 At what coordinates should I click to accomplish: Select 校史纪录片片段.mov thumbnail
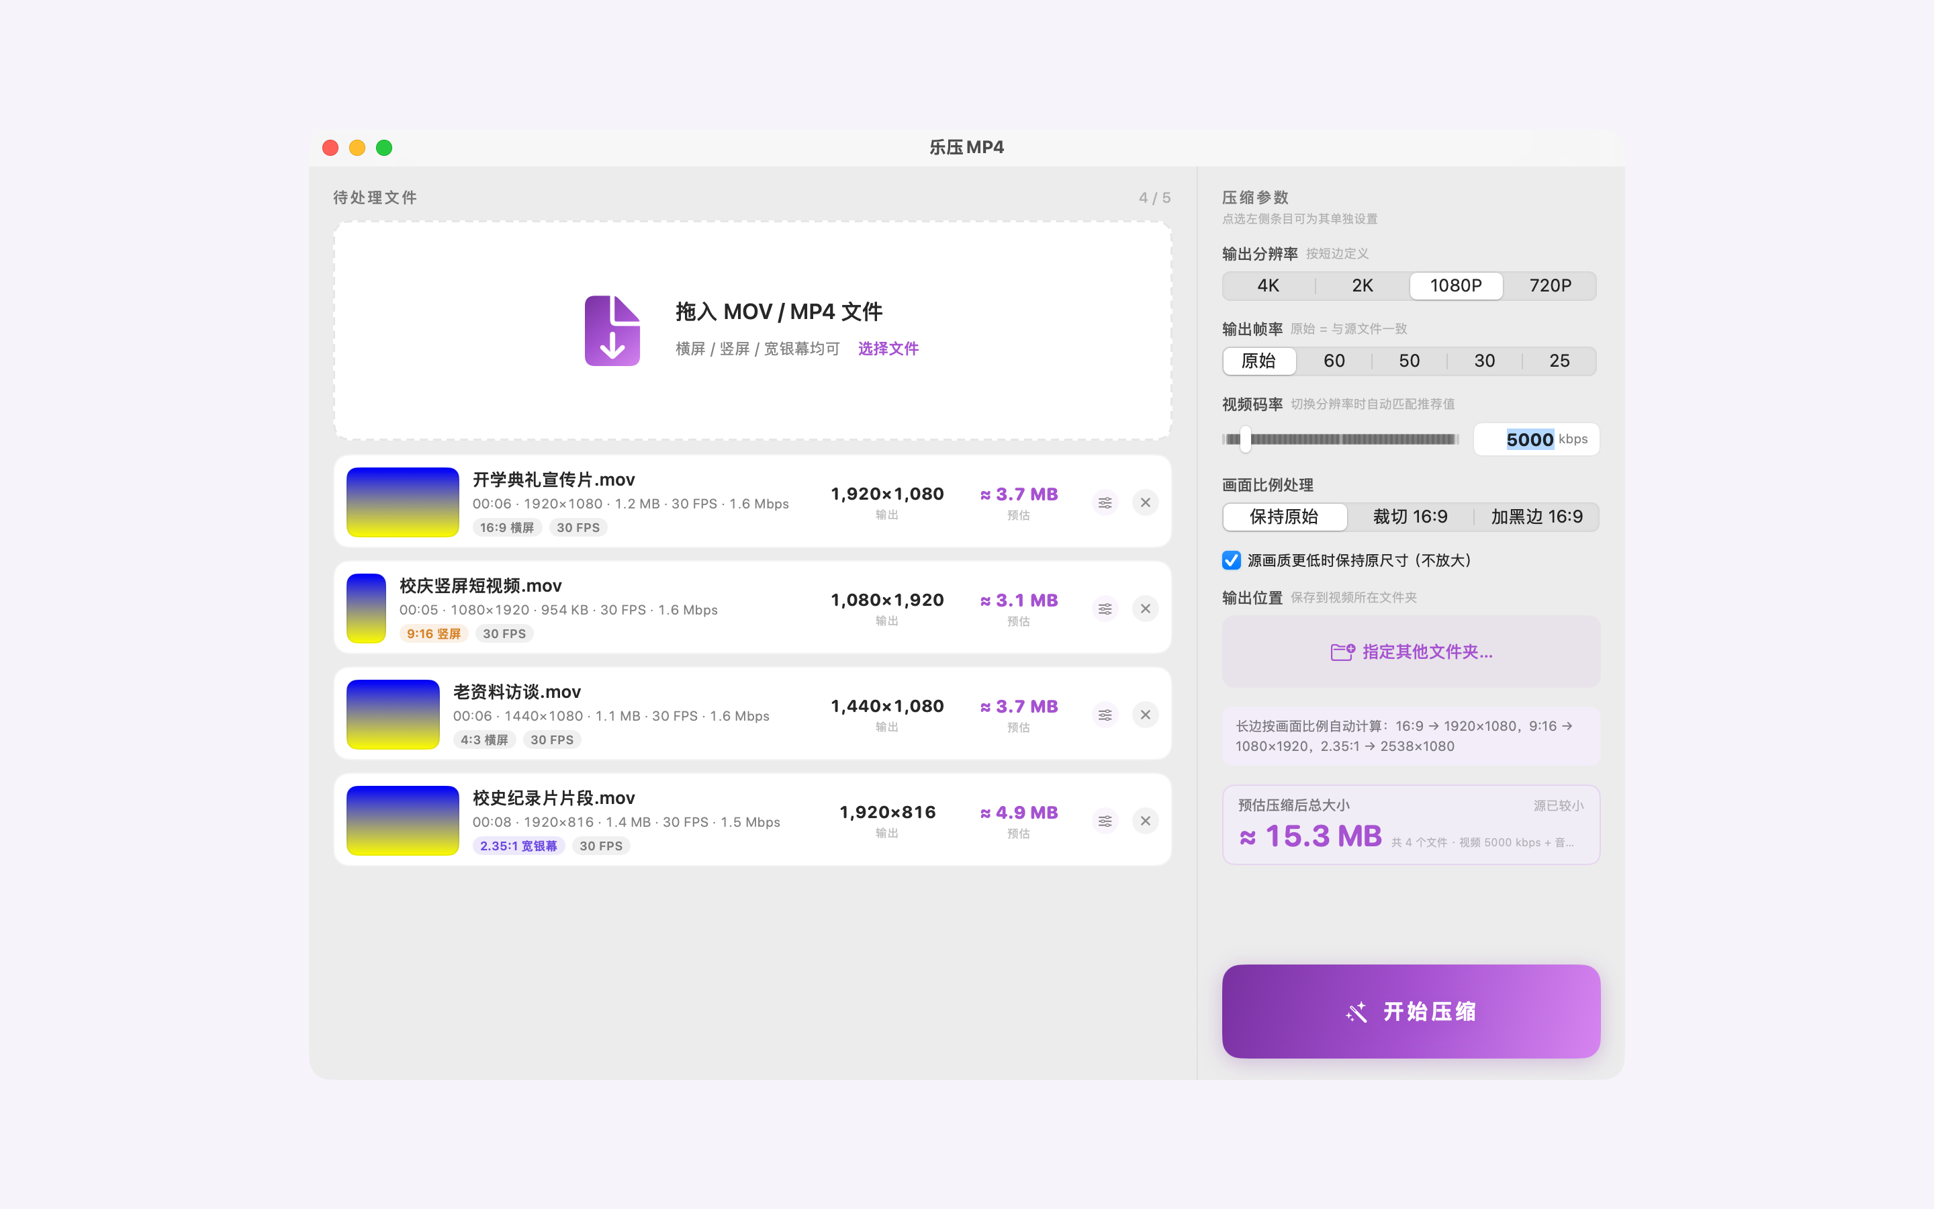(x=403, y=820)
